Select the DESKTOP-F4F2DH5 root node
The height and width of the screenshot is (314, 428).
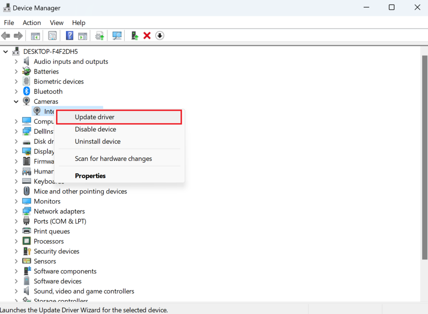click(x=50, y=51)
